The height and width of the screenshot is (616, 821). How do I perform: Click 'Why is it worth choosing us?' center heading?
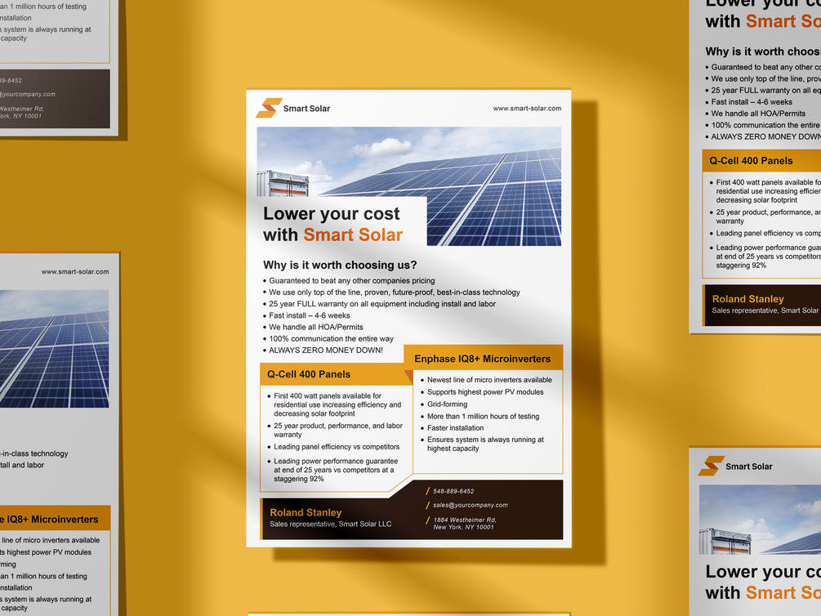coord(340,265)
